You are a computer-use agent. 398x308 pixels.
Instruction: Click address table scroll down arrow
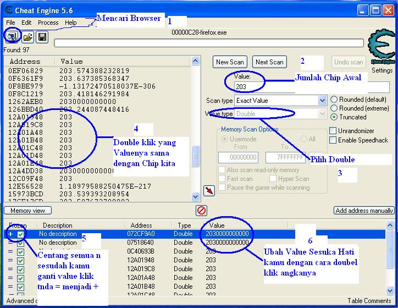(390, 290)
